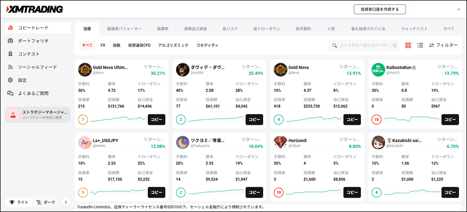Click risk score 7 on Gold Nova Ultim...

click(x=83, y=120)
